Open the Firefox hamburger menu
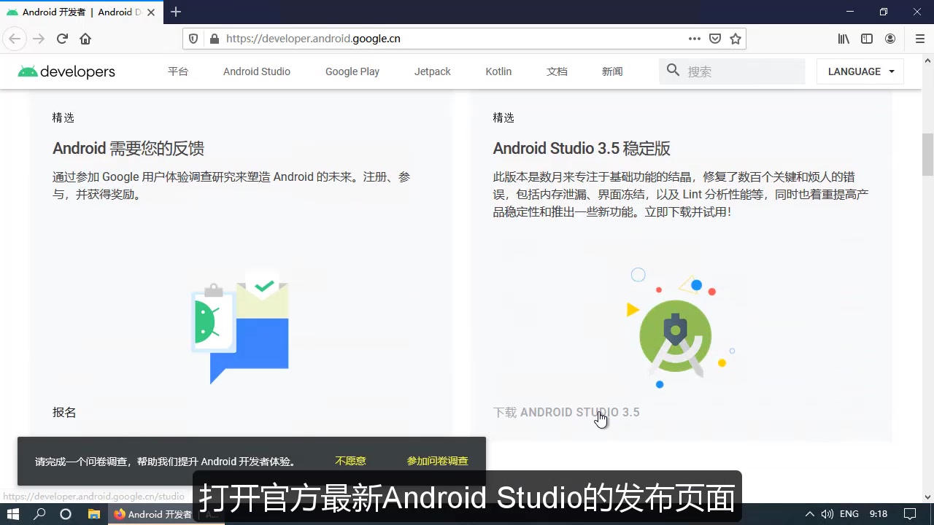The height and width of the screenshot is (525, 934). pos(919,39)
